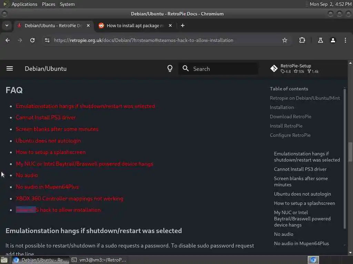The height and width of the screenshot is (264, 353).
Task: Open 'SteamOS hack to allow installation' link
Action: [x=58, y=210]
